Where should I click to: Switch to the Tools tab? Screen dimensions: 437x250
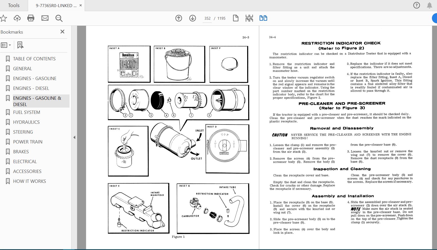tap(14, 5)
